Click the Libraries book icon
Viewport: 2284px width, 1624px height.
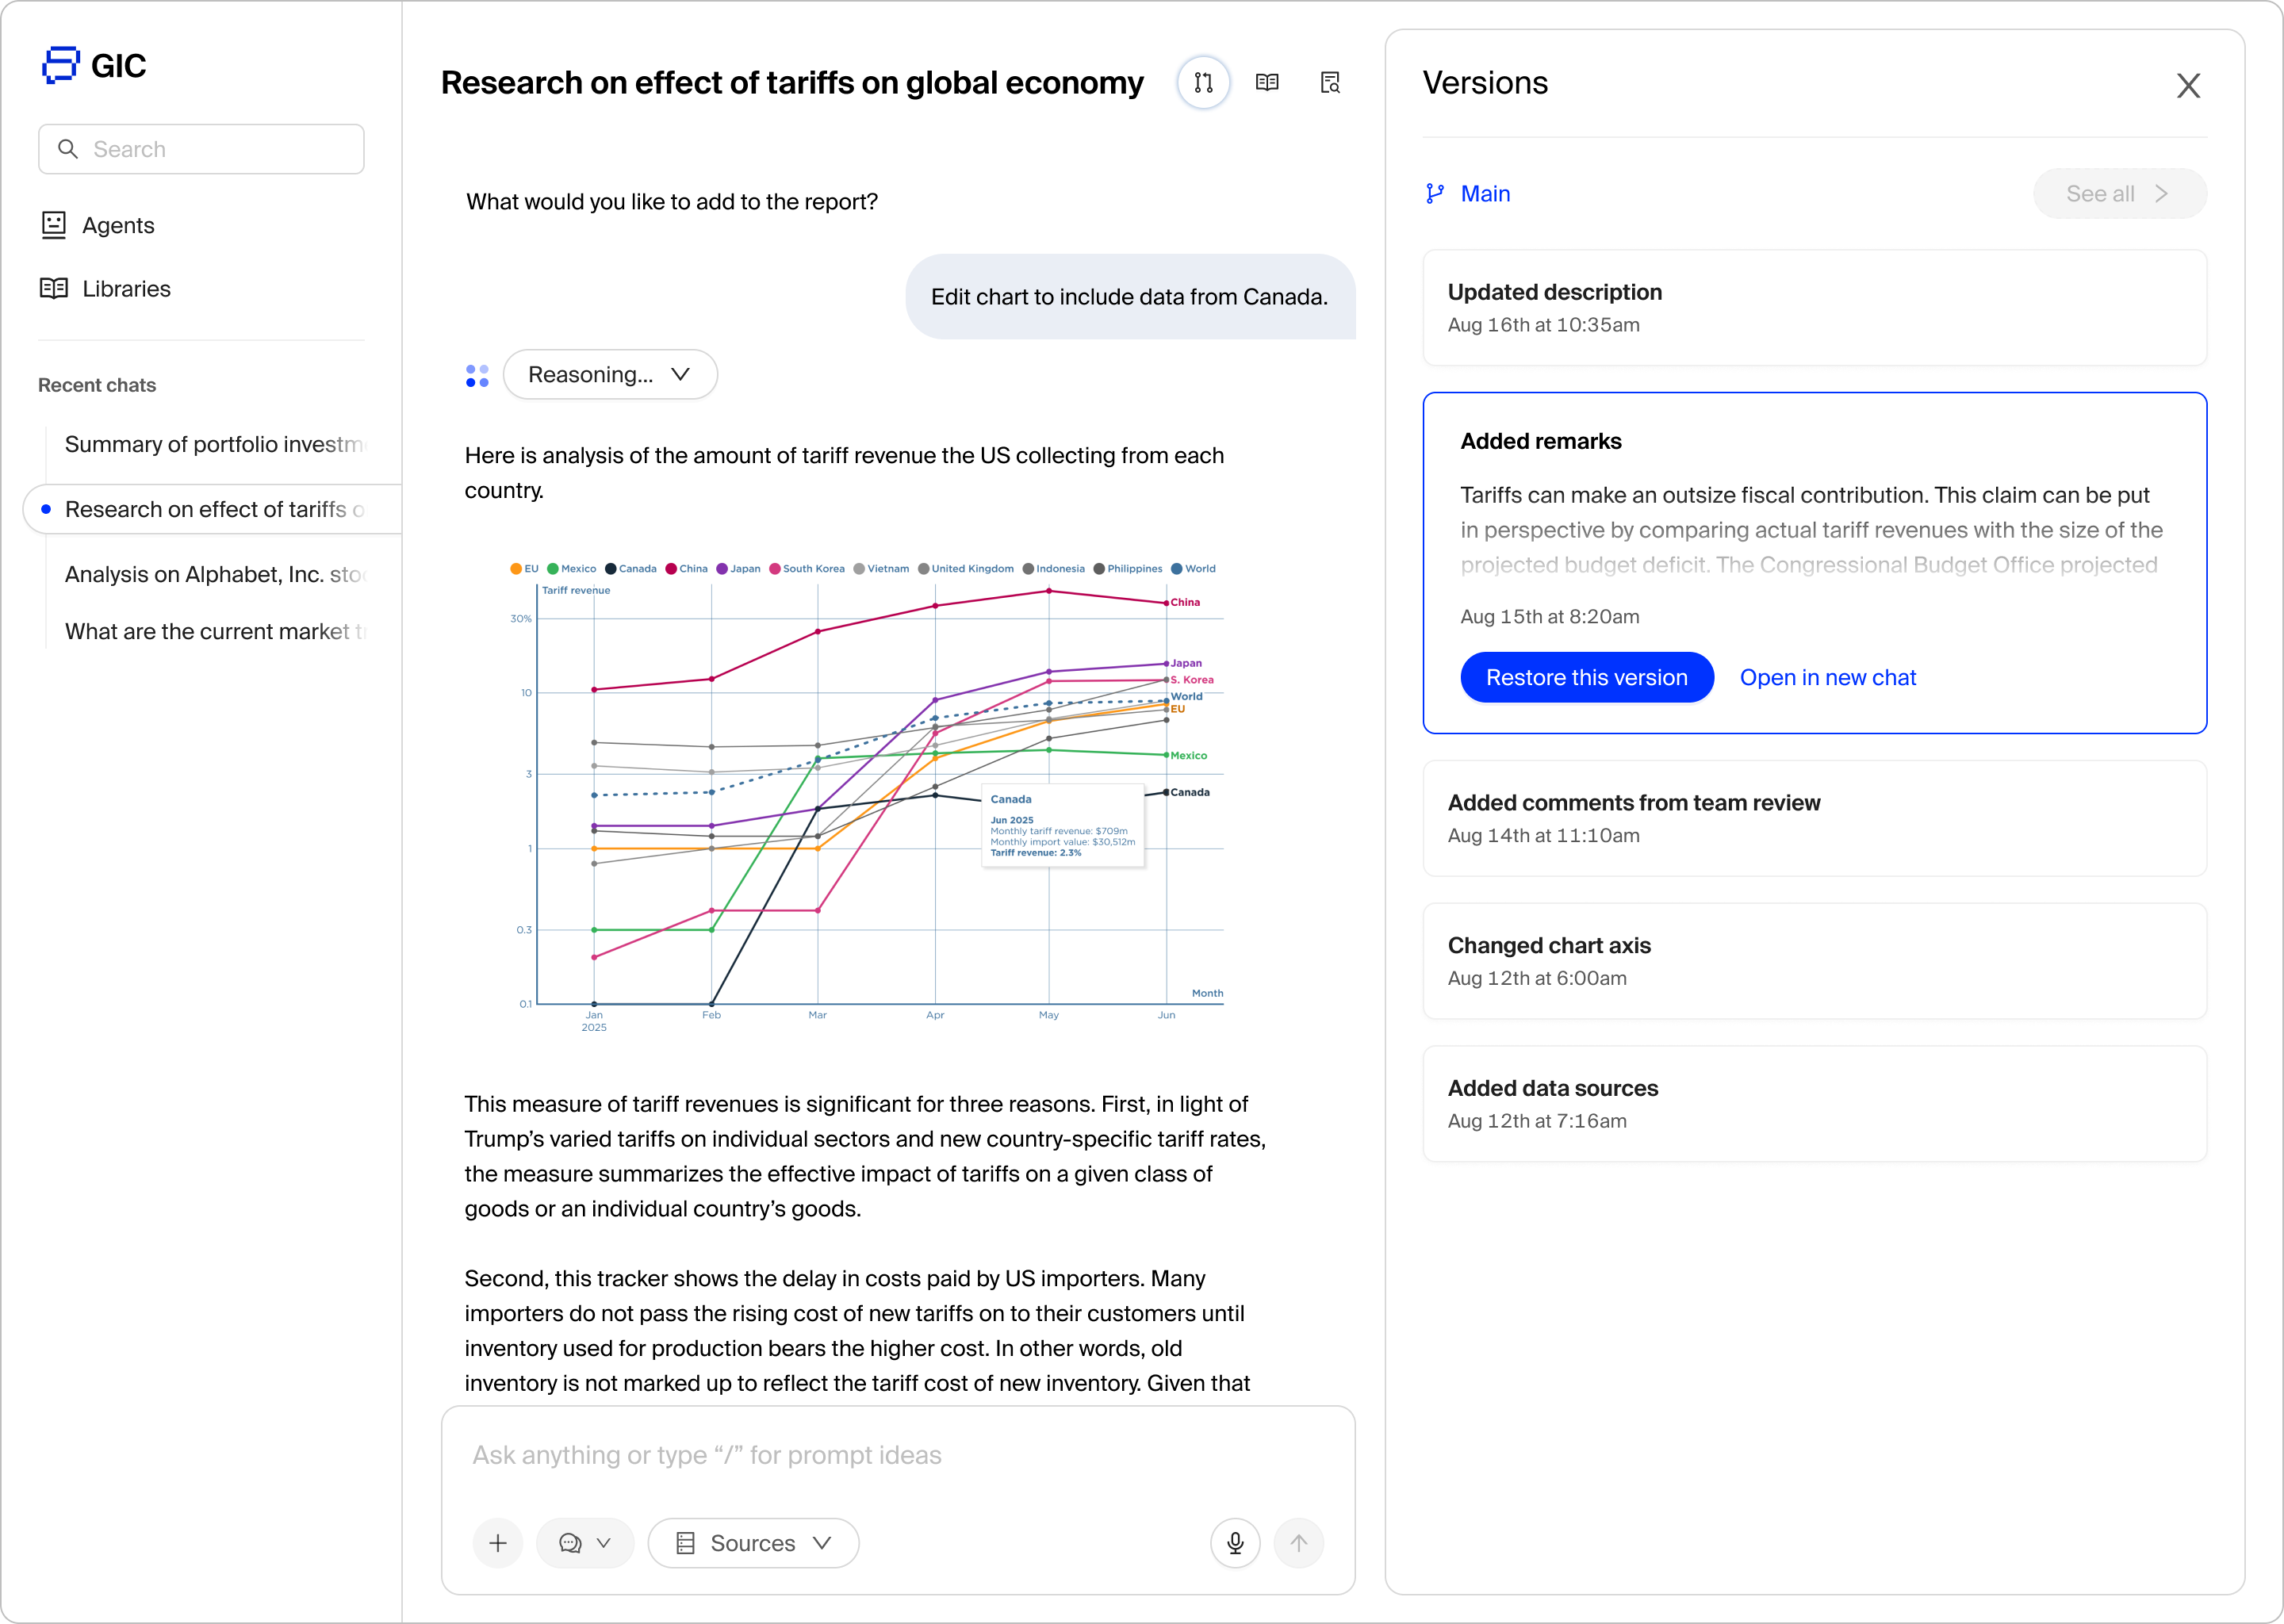pyautogui.click(x=54, y=289)
